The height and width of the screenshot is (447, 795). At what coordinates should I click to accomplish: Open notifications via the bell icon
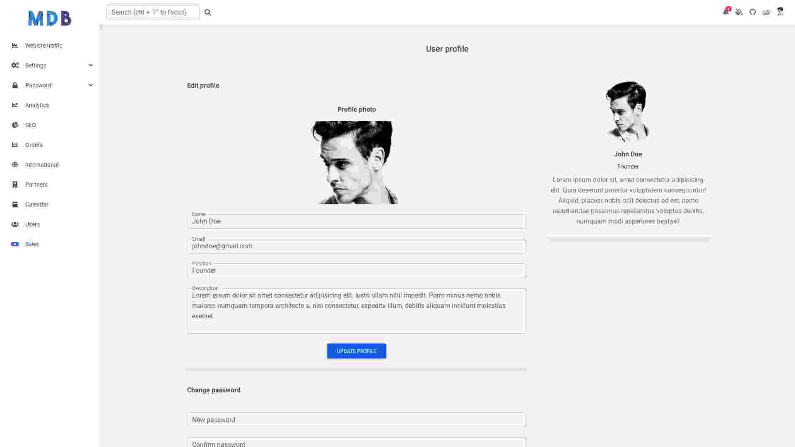pos(725,12)
